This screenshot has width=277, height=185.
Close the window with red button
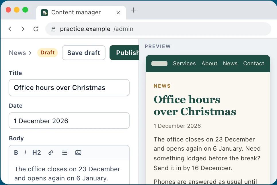coord(8,10)
